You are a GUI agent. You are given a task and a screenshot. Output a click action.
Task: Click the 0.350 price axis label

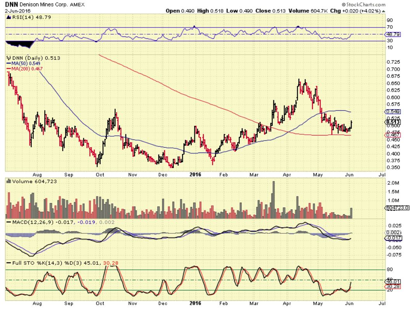393,167
